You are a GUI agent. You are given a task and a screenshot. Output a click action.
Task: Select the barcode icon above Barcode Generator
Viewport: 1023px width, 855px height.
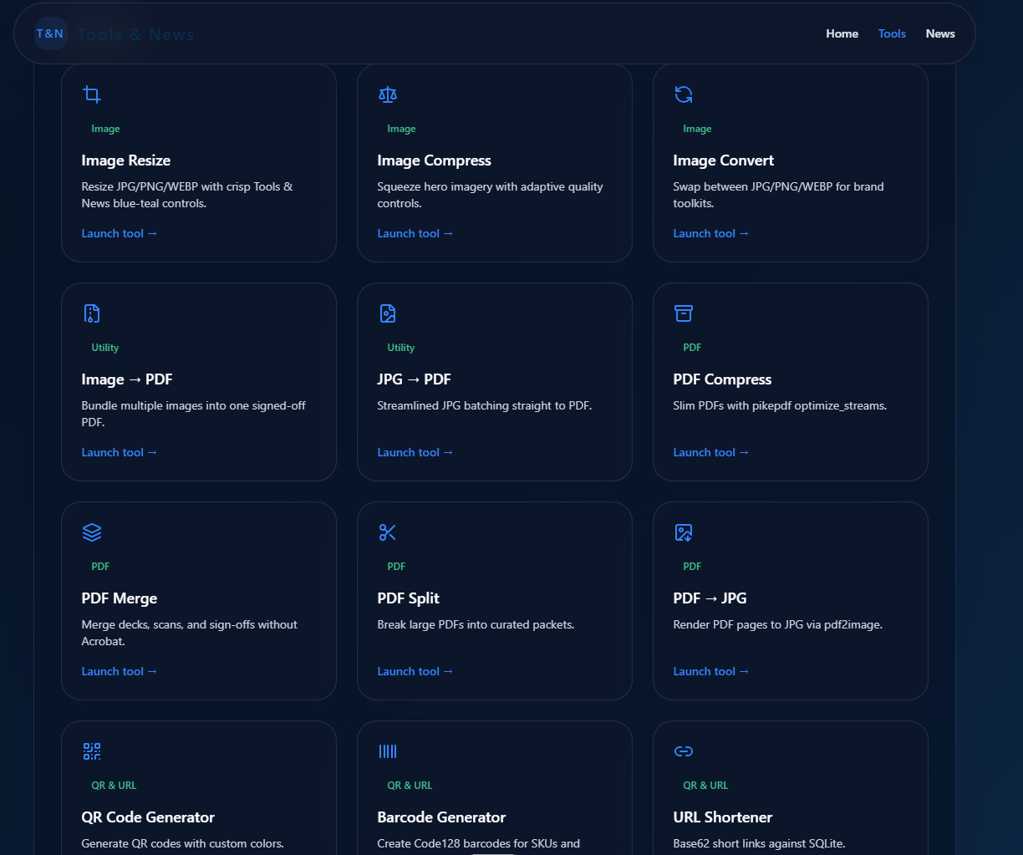[388, 751]
